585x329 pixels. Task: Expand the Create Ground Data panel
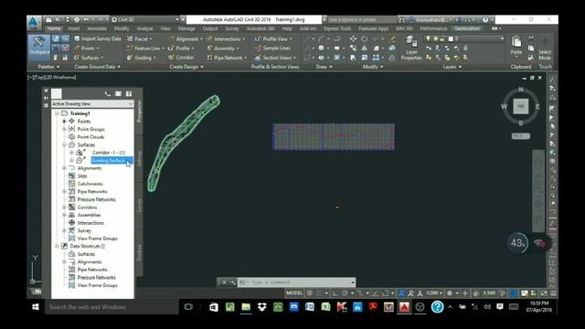[x=98, y=67]
